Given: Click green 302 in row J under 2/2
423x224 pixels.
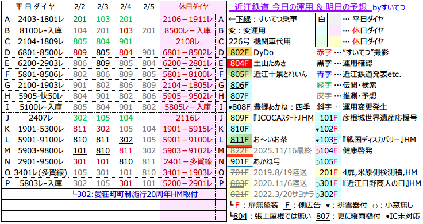Looking at the screenshot, I should (x=80, y=118).
